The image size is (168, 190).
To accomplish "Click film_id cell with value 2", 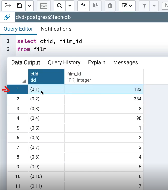I will 104,138.
